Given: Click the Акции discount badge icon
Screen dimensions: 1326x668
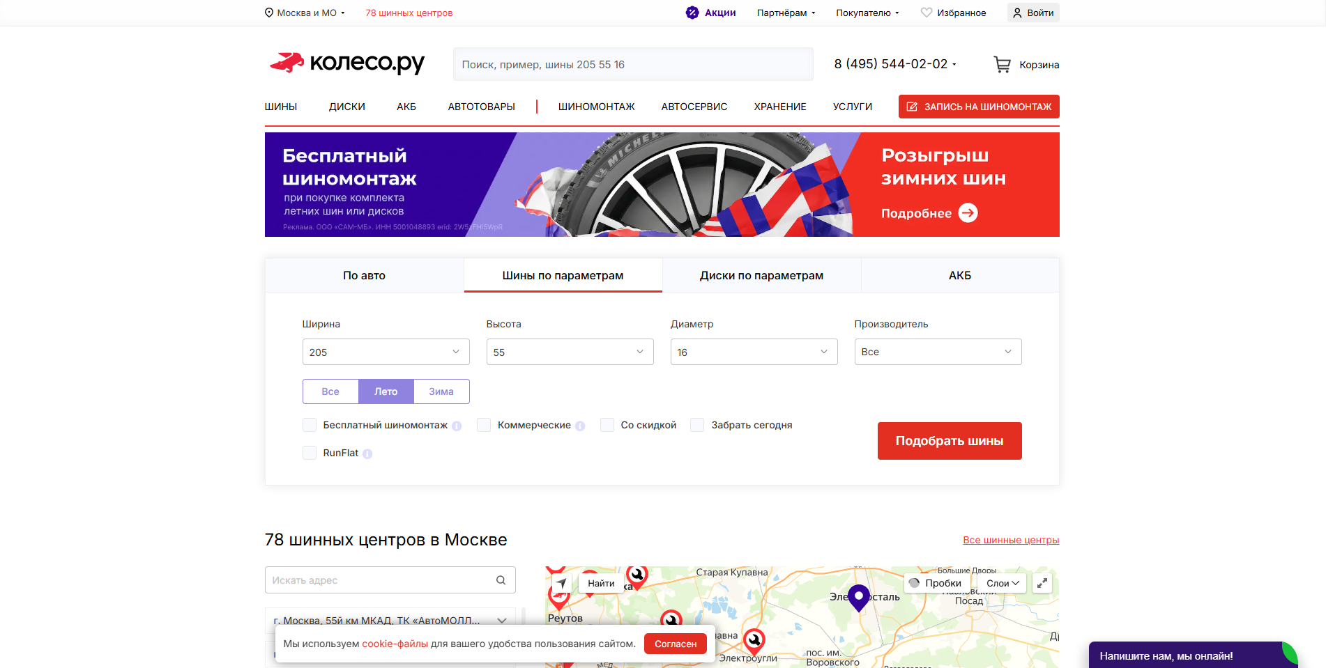Looking at the screenshot, I should [x=692, y=13].
